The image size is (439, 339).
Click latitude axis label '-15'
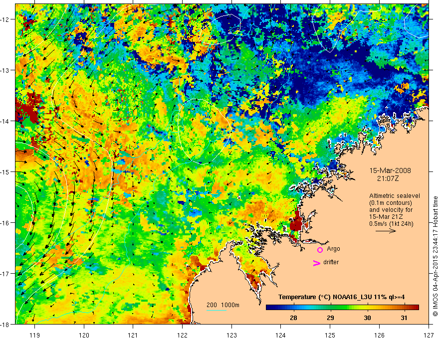click(x=5, y=171)
